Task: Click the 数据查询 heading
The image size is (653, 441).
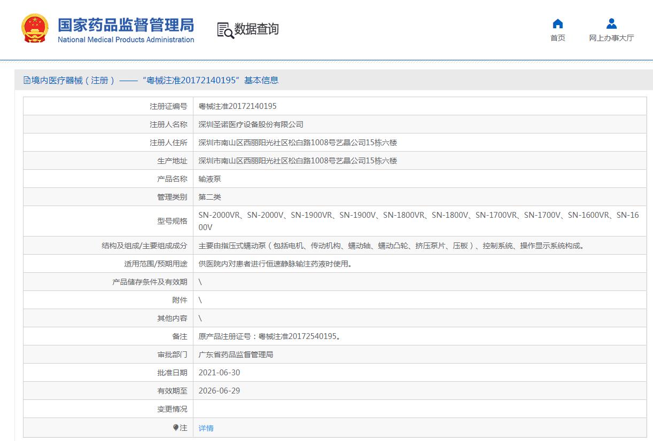Action: (256, 29)
